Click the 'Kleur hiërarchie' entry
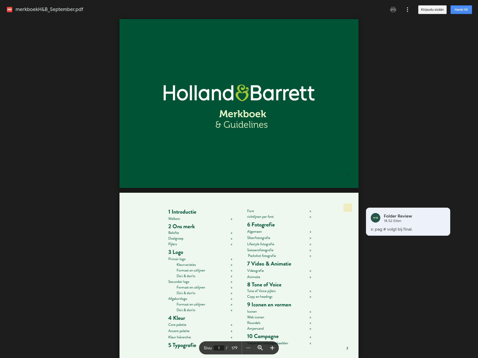The height and width of the screenshot is (358, 478). click(x=180, y=337)
